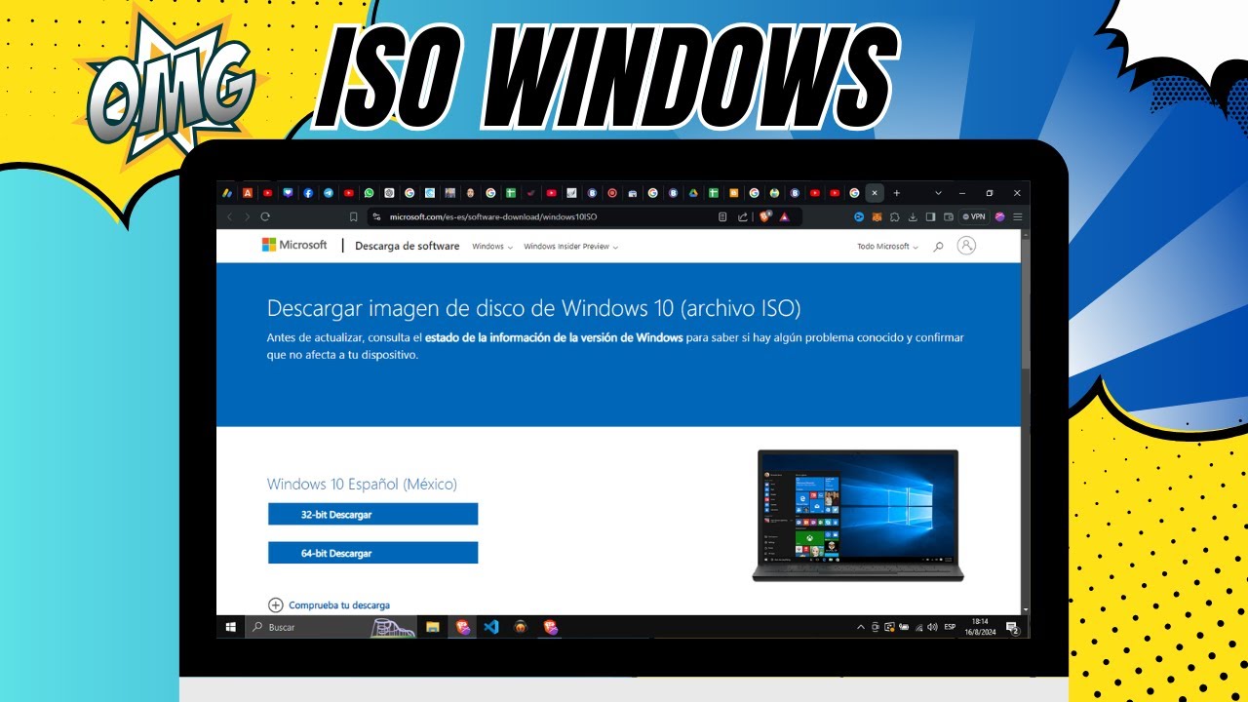Click the browser forward arrow
Screen dimensions: 1248x702
(247, 216)
